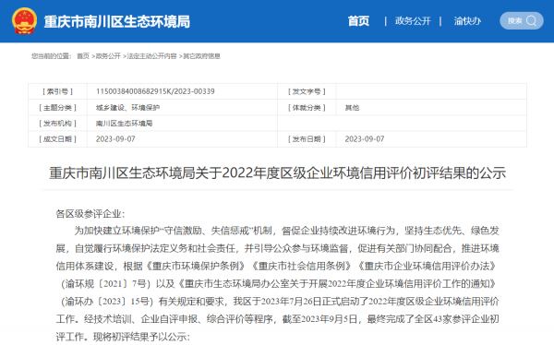Go to 首页 in breadcrumb
Image resolution: width=554 pixels, height=345 pixels.
coord(83,56)
